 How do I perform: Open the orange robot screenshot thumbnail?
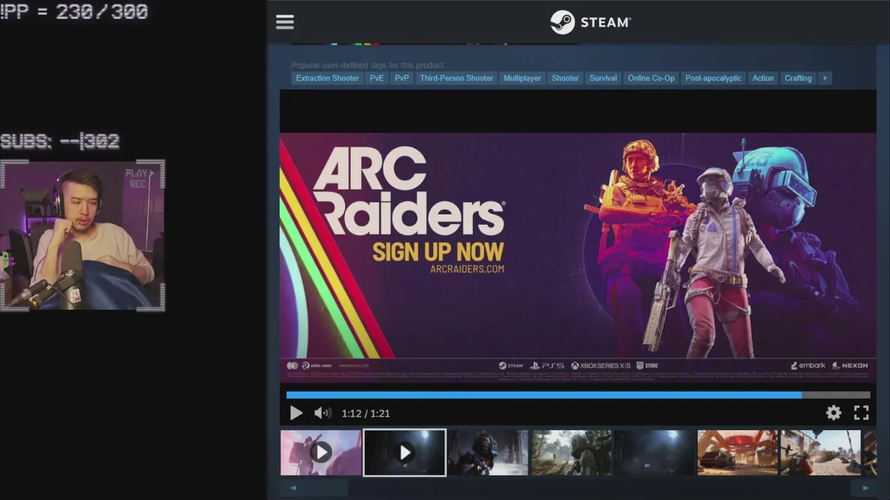tap(738, 453)
